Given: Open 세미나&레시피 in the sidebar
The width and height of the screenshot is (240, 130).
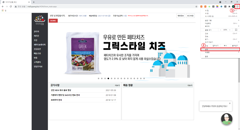Looking at the screenshot, I should click(40, 45).
